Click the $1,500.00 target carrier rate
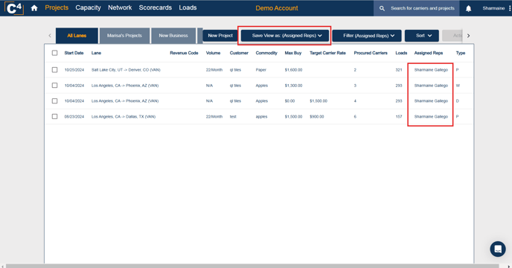 coord(319,101)
